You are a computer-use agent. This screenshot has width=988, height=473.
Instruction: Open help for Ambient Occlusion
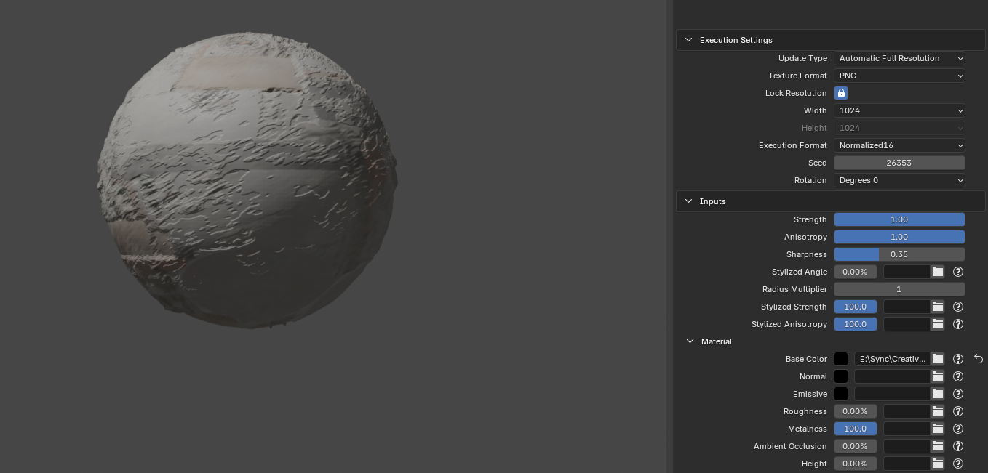pos(958,446)
